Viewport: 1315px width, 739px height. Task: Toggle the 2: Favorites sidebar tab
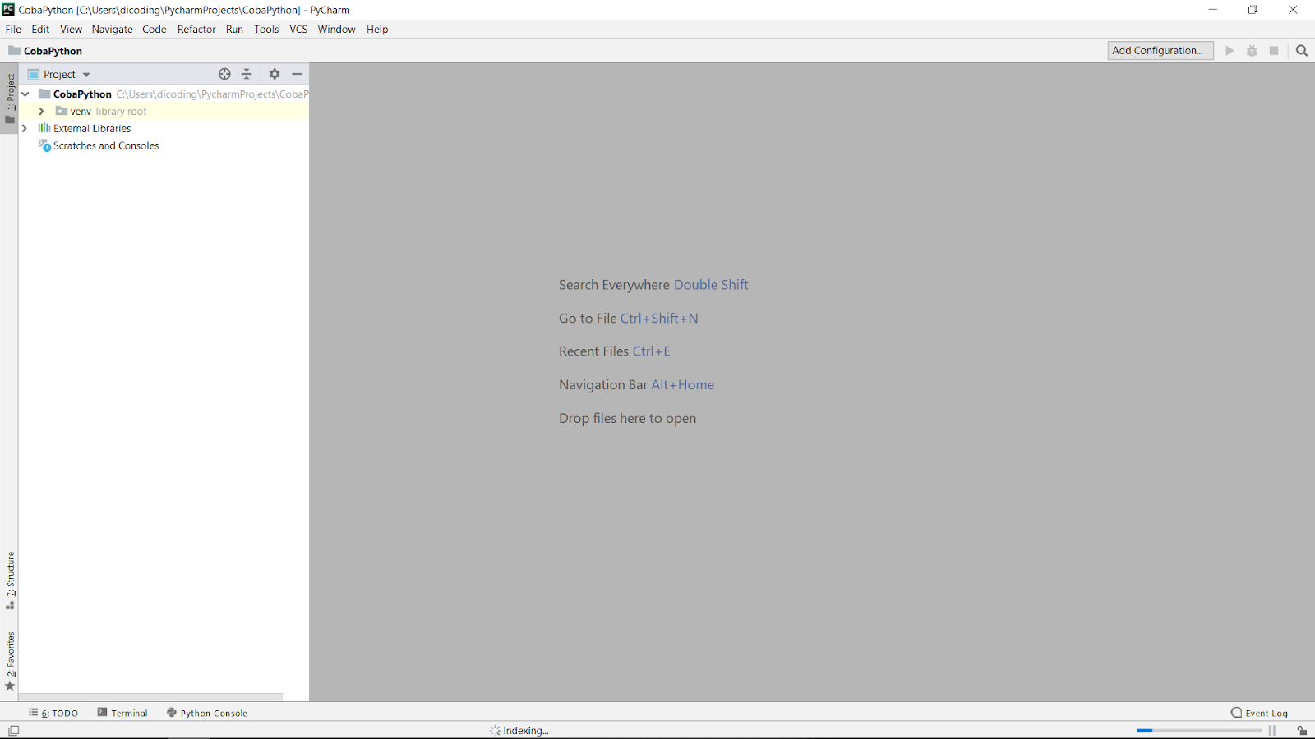[10, 661]
